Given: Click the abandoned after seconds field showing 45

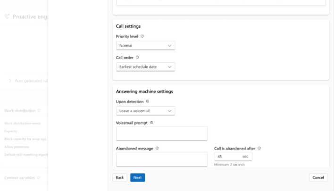Looking at the screenshot, I should click(226, 157).
